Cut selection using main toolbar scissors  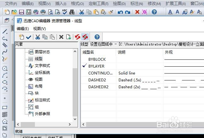click(82, 12)
